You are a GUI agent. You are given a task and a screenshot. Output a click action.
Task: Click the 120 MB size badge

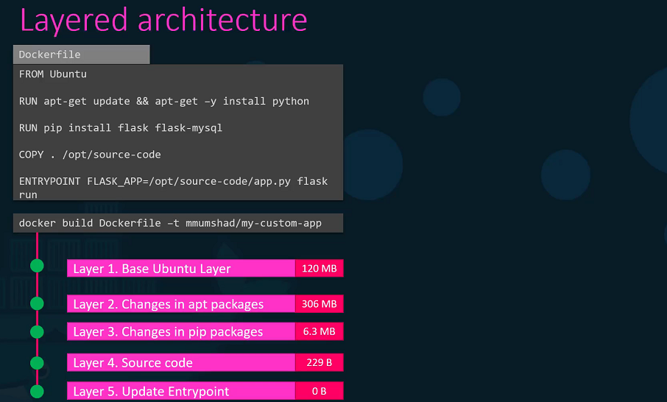(320, 269)
